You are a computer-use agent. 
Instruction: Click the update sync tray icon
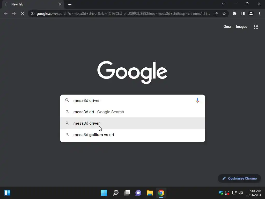(227, 193)
